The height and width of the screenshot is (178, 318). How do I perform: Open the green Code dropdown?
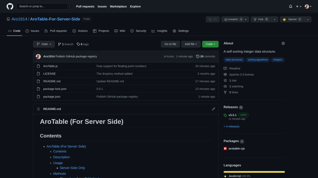tap(210, 44)
